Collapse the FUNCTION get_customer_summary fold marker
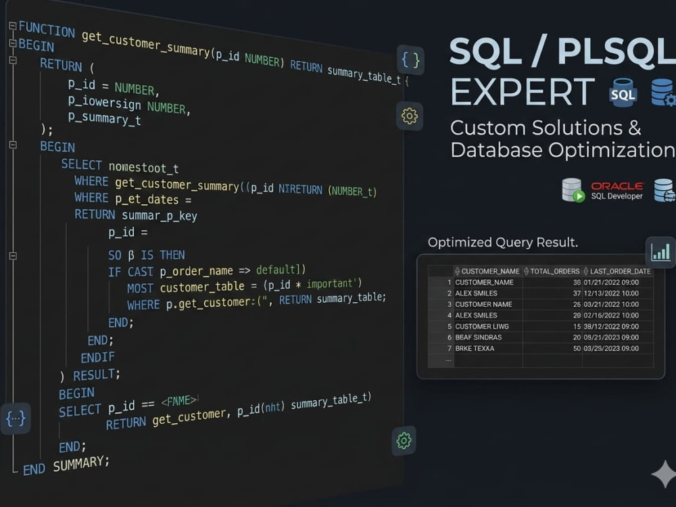The height and width of the screenshot is (507, 676). pos(12,26)
